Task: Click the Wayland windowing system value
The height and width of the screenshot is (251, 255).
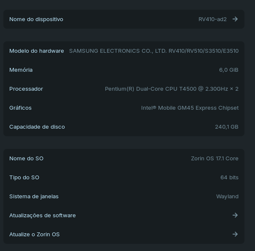Action: pyautogui.click(x=227, y=196)
